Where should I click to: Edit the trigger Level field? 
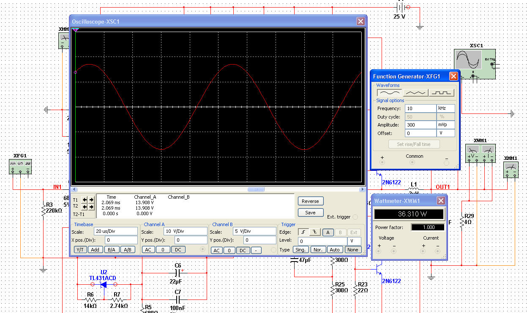322,241
